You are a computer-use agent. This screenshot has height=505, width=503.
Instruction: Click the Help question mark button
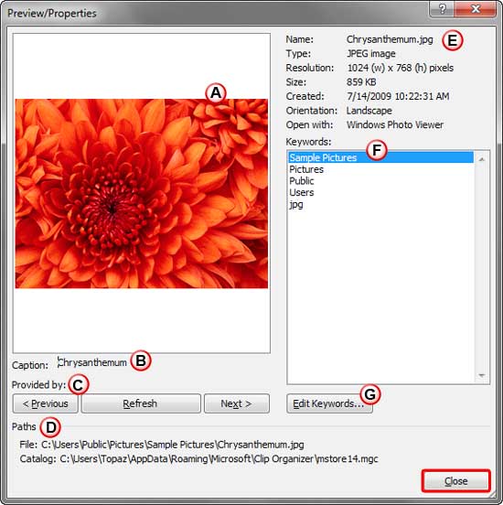click(442, 9)
